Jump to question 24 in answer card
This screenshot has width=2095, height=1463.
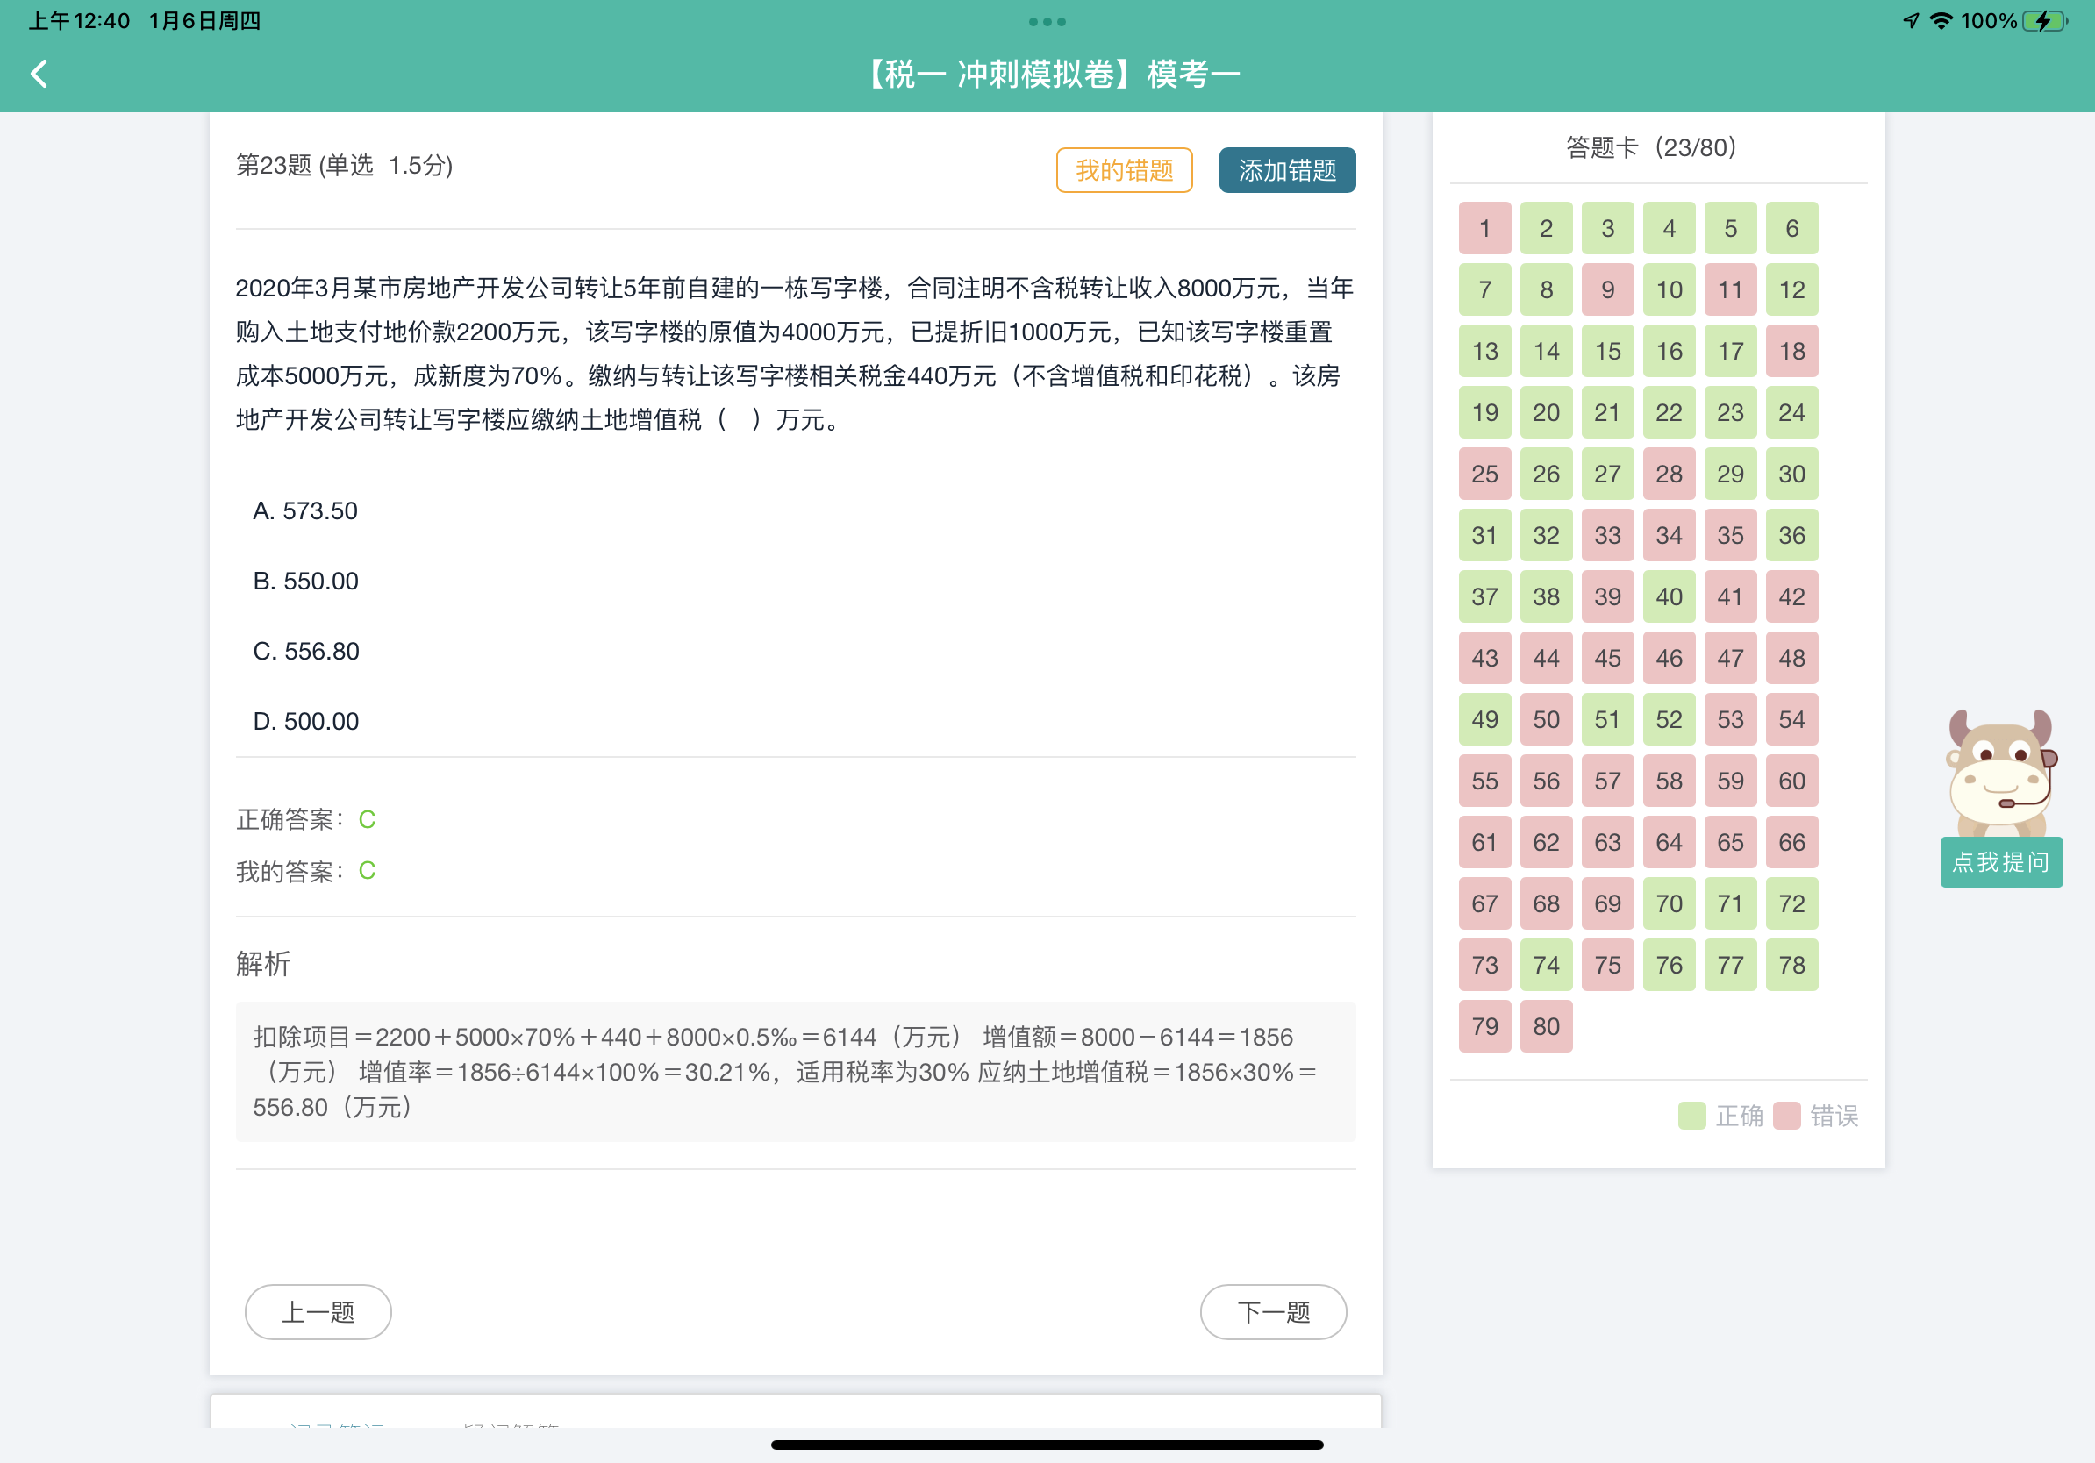pos(1791,412)
